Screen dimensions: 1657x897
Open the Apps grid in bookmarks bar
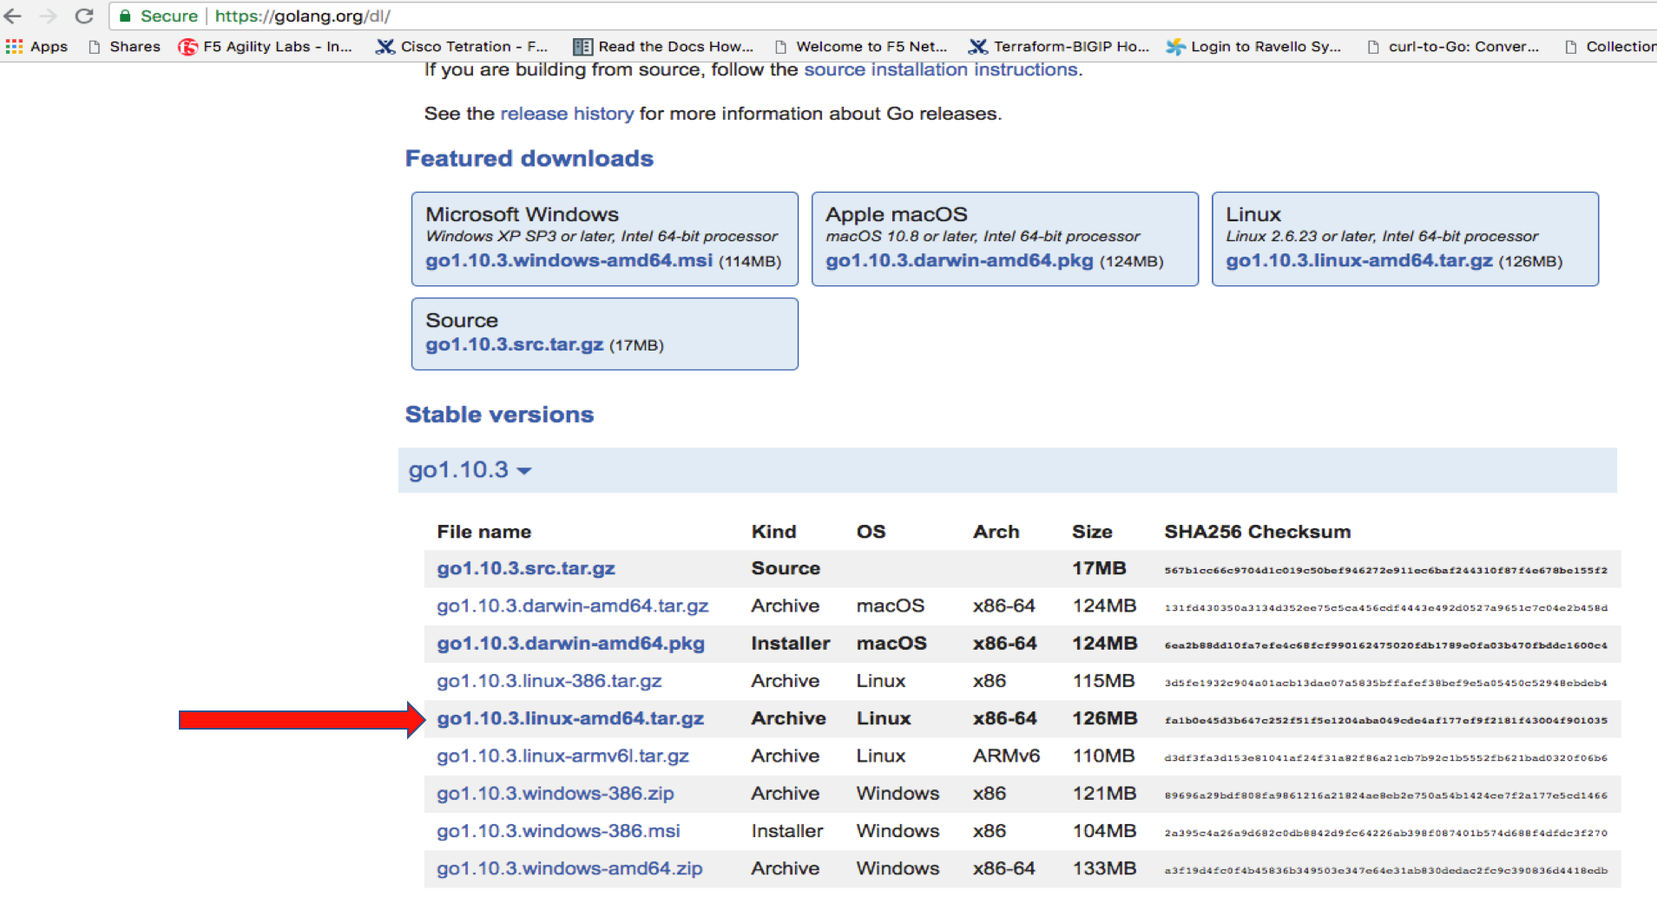tap(36, 47)
